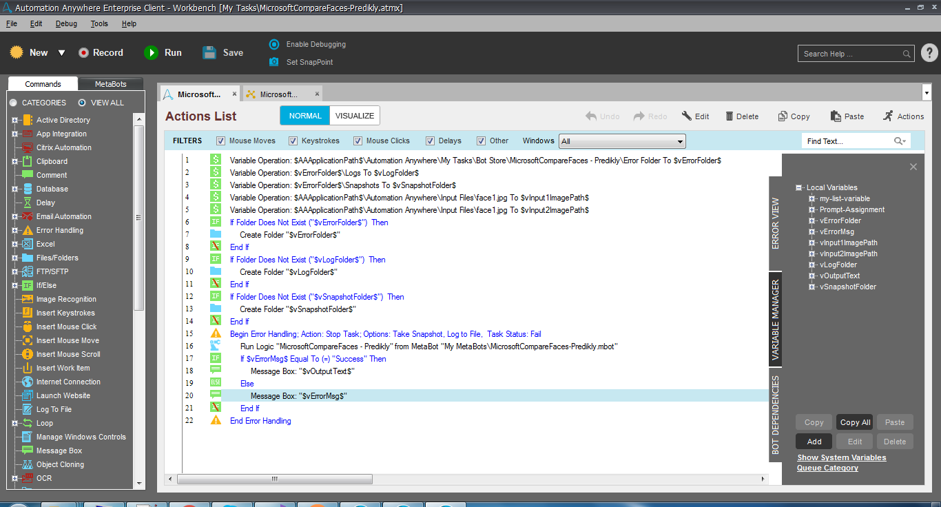Open the Windows filter dropdown
This screenshot has height=507, width=941.
[680, 141]
